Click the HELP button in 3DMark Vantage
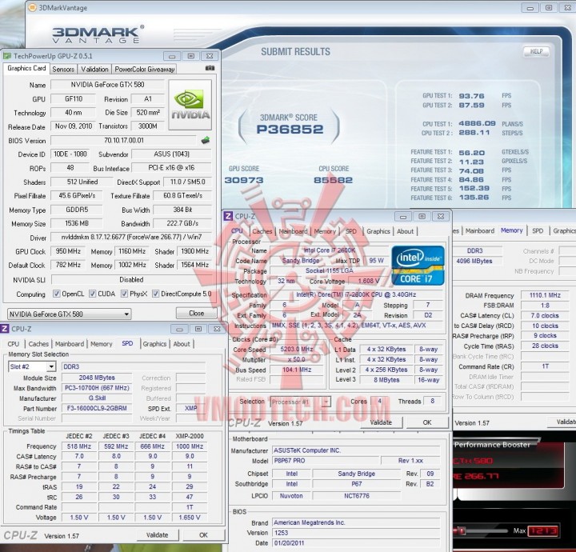This screenshot has width=576, height=552. [536, 51]
